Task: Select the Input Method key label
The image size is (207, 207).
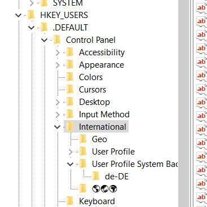Action: [104, 114]
